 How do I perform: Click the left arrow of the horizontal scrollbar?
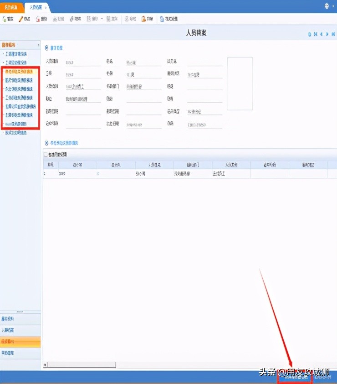pyautogui.click(x=45, y=365)
